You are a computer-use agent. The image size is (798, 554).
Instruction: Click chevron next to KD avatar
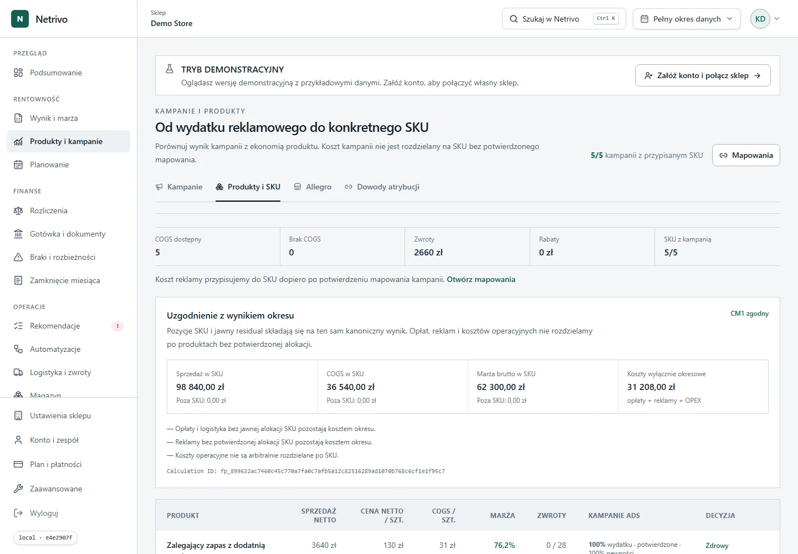tap(777, 19)
